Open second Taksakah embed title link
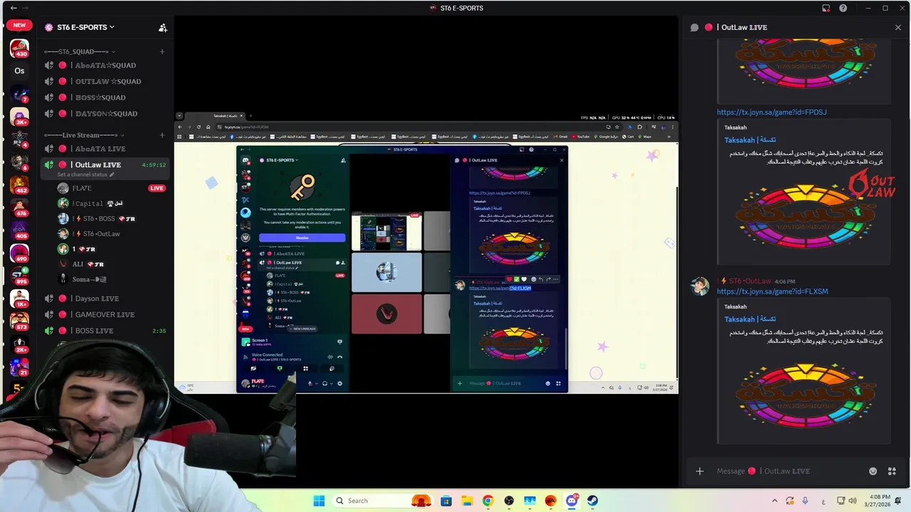The width and height of the screenshot is (911, 512). point(750,319)
